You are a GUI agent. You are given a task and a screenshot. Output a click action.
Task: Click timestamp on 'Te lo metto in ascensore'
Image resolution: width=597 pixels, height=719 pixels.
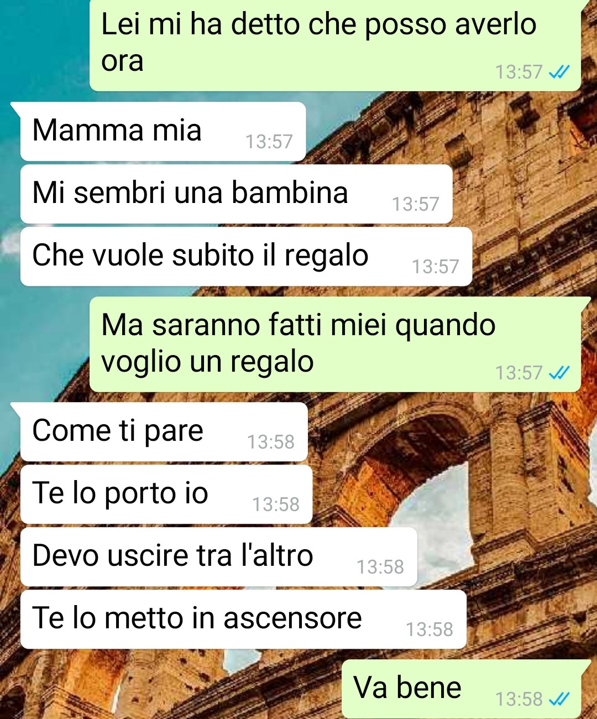pos(430,629)
